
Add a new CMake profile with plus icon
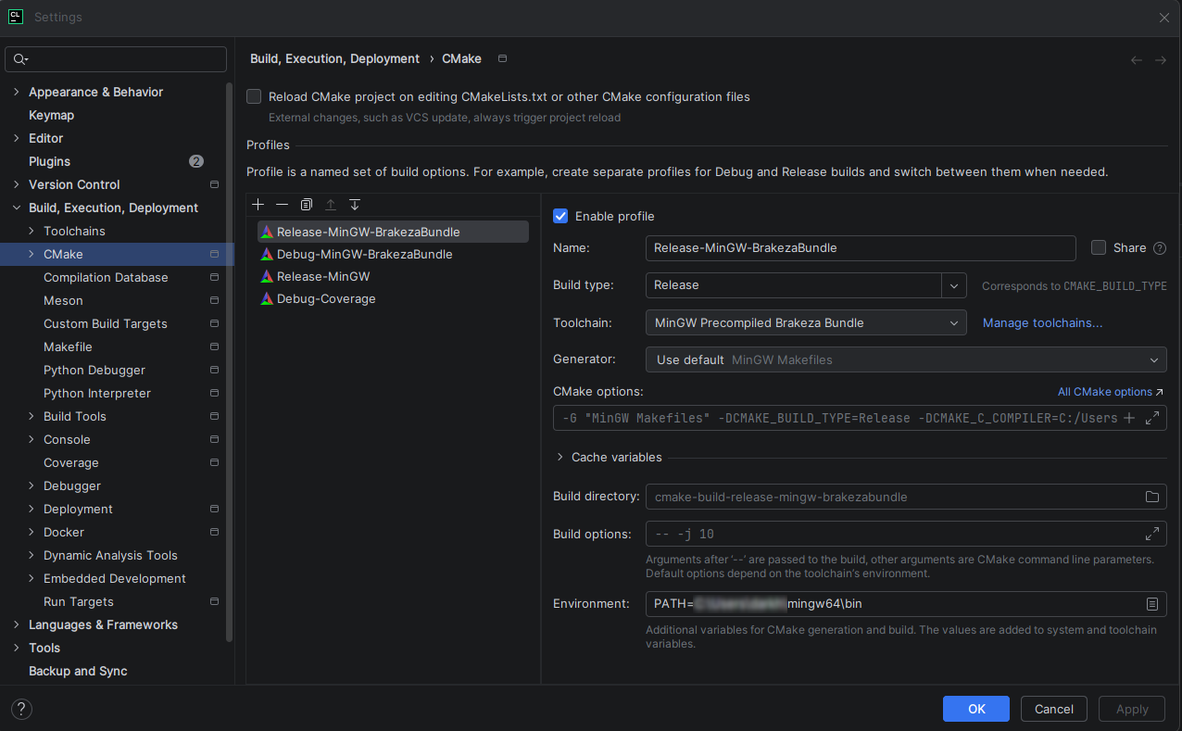click(258, 204)
